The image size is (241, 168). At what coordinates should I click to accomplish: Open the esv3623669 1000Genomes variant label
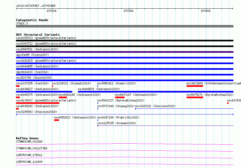point(214,83)
